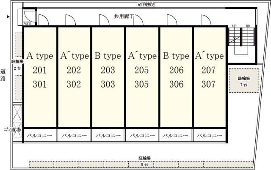Click the 共用廊下 corridor label
The image size is (271, 170).
pyautogui.click(x=124, y=16)
